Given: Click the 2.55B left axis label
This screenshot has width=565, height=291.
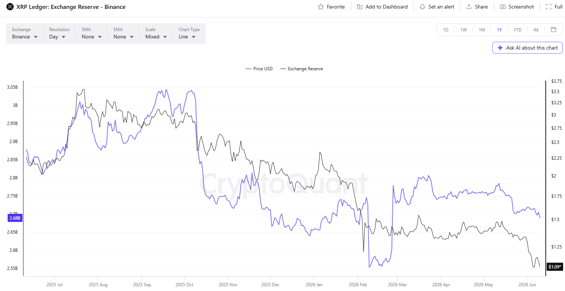Looking at the screenshot, I should [12, 268].
